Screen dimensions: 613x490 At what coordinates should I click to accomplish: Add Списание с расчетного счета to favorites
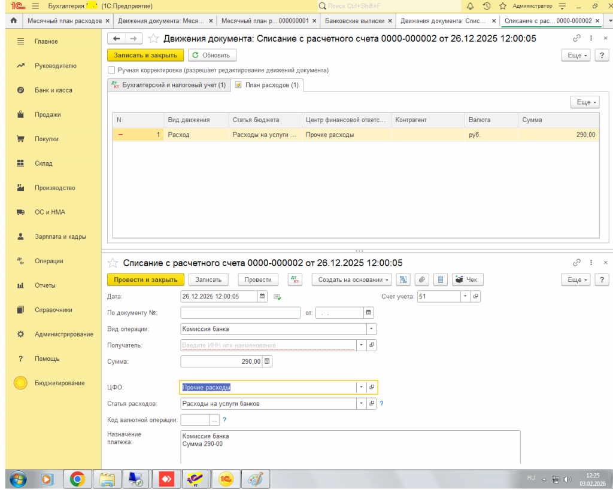tap(113, 263)
